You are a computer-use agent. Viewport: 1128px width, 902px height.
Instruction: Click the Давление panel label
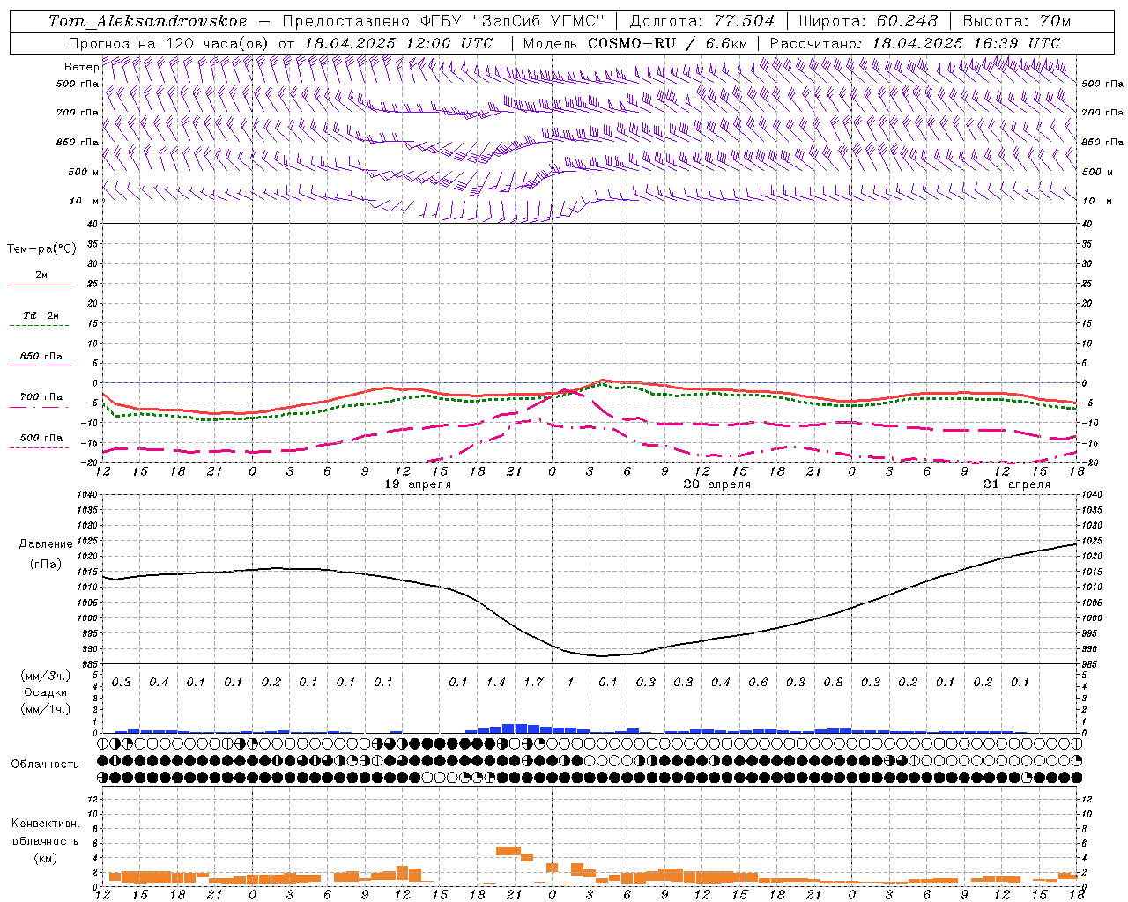point(46,544)
